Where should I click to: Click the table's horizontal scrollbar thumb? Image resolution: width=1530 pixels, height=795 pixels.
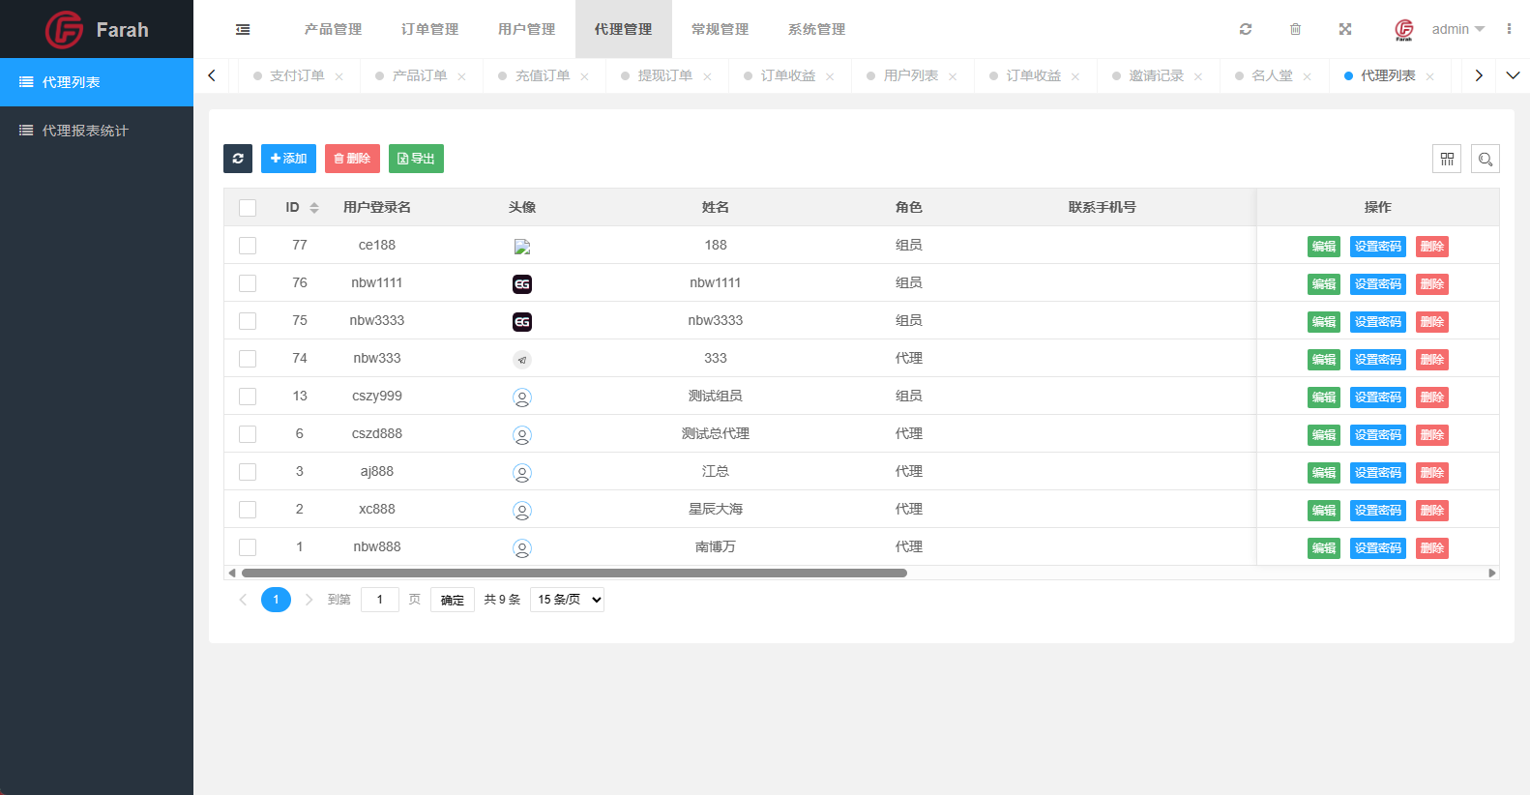[x=574, y=574]
